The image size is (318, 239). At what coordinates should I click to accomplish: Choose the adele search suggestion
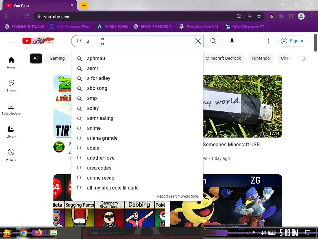coord(137,148)
